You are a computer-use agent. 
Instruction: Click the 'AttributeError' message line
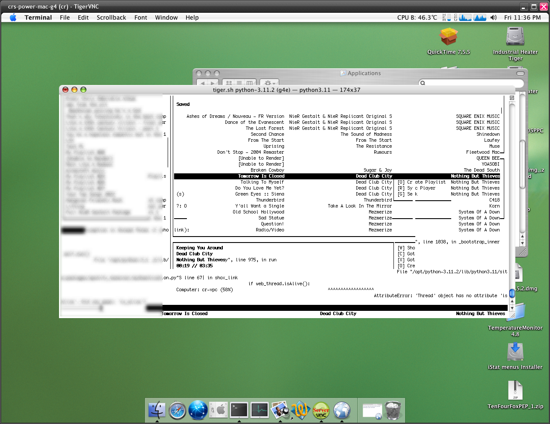tap(441, 295)
